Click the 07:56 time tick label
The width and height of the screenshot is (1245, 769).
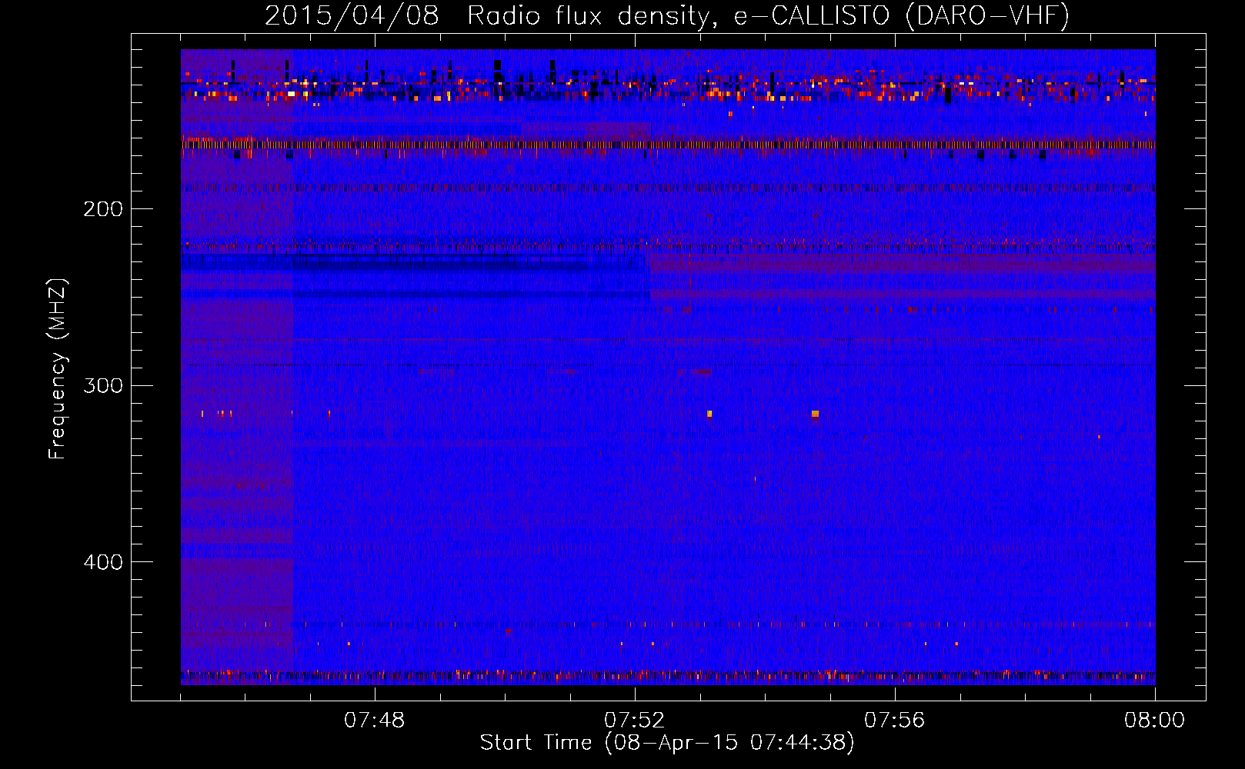895,721
